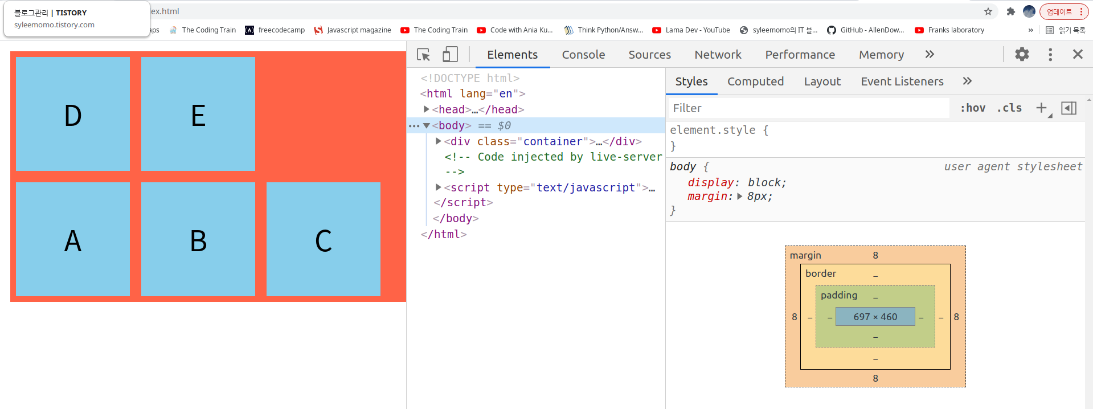
Task: Click the padding box label
Action: pyautogui.click(x=838, y=295)
